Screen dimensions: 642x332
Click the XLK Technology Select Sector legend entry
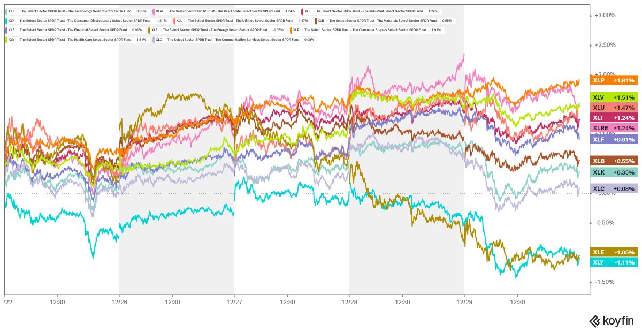click(x=78, y=11)
